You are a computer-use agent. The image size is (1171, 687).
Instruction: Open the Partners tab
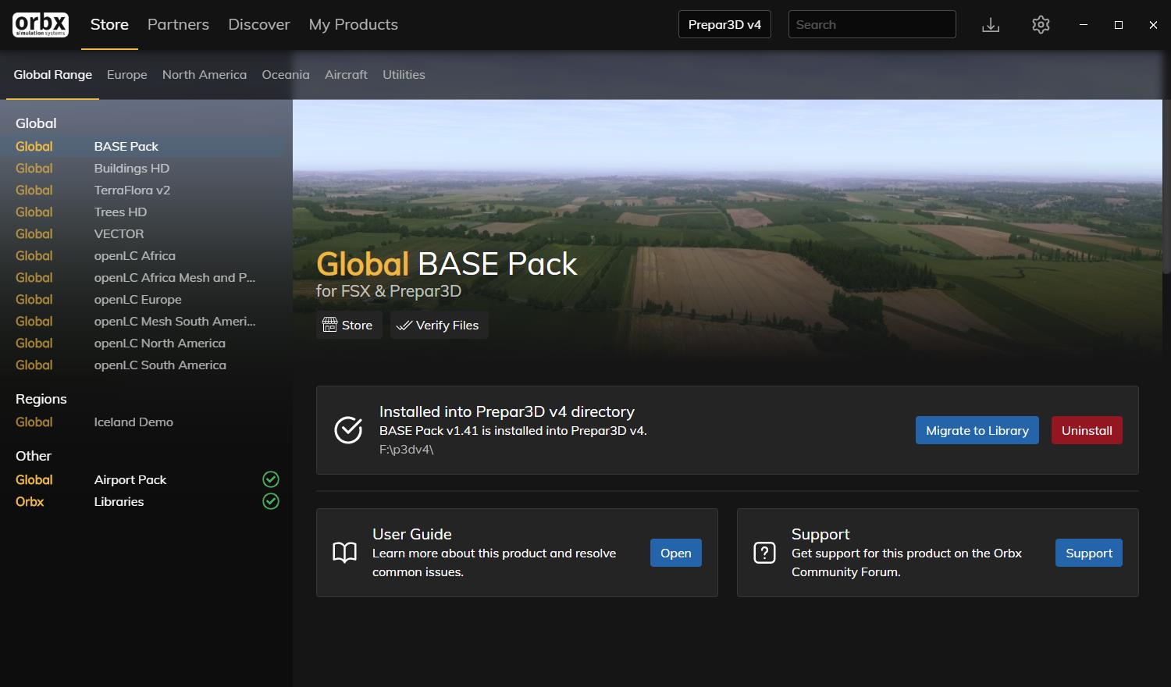tap(178, 24)
